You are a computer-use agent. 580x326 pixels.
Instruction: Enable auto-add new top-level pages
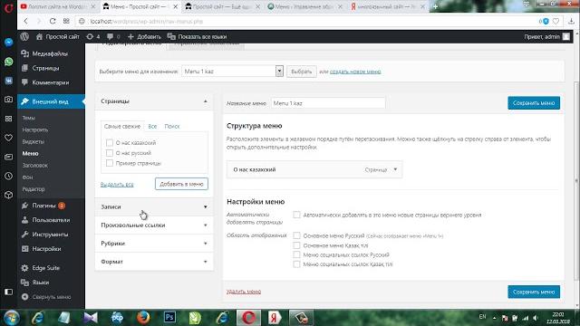pos(296,215)
